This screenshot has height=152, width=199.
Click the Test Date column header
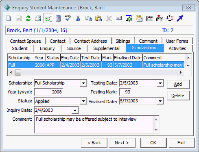91,58
